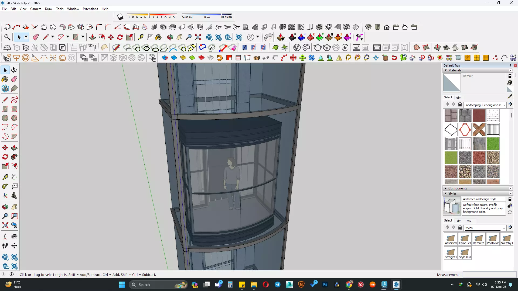Pick the Protractor tool in left toolbar

[5, 186]
